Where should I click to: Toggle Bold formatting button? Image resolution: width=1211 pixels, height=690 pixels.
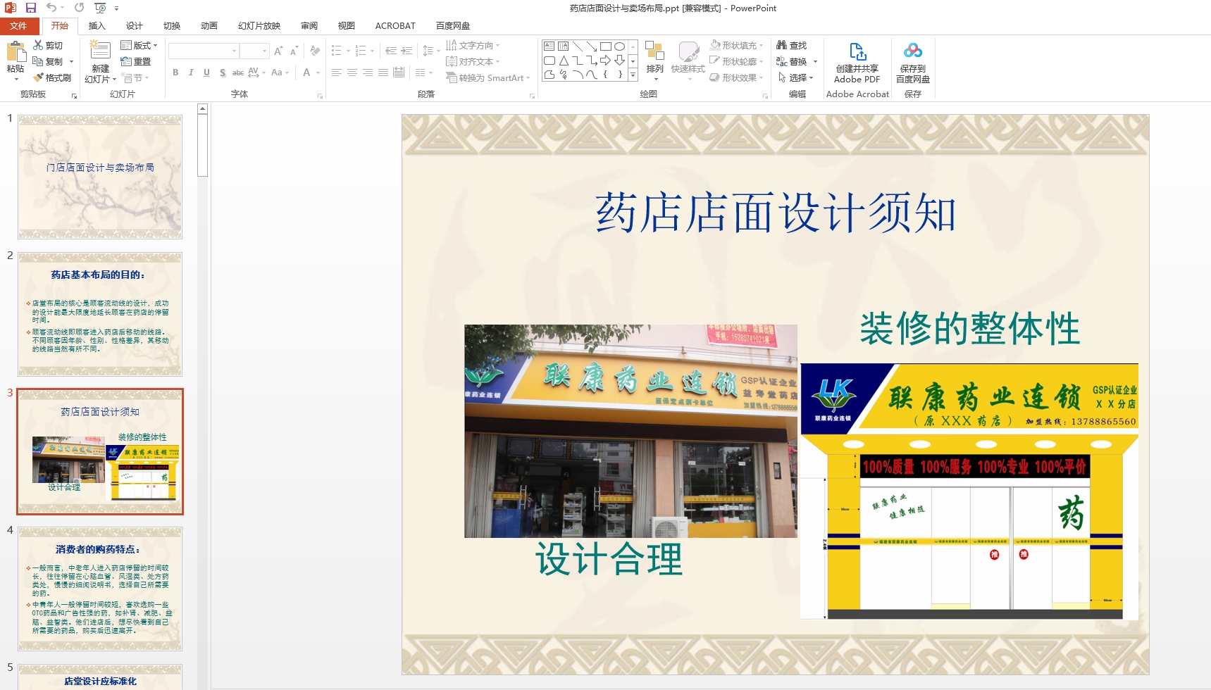pyautogui.click(x=175, y=73)
